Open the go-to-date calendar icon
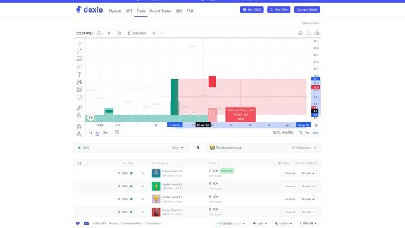 coord(116,132)
